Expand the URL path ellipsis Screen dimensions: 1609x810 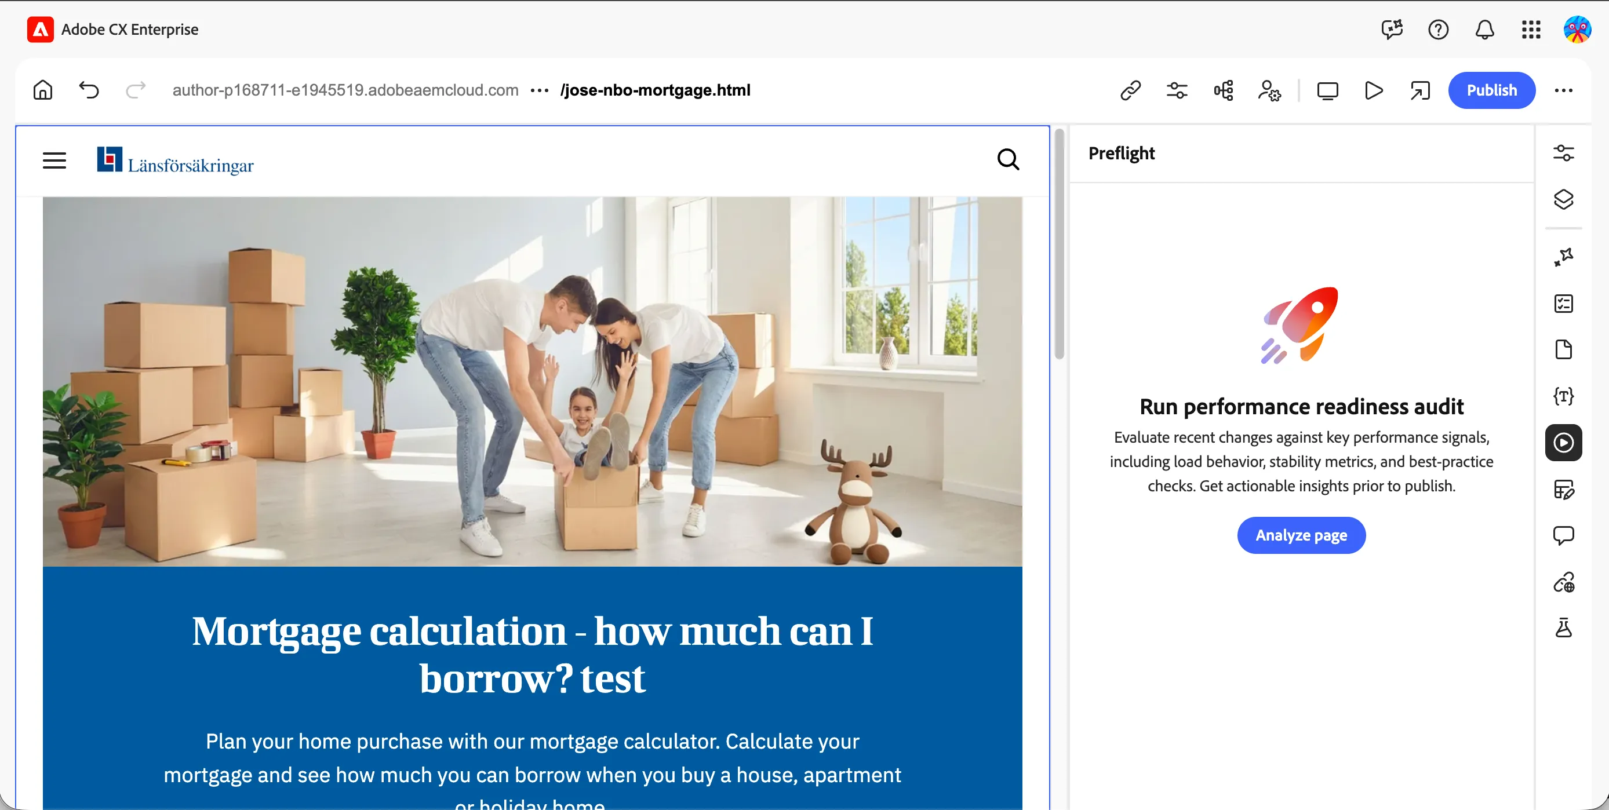[x=539, y=90]
